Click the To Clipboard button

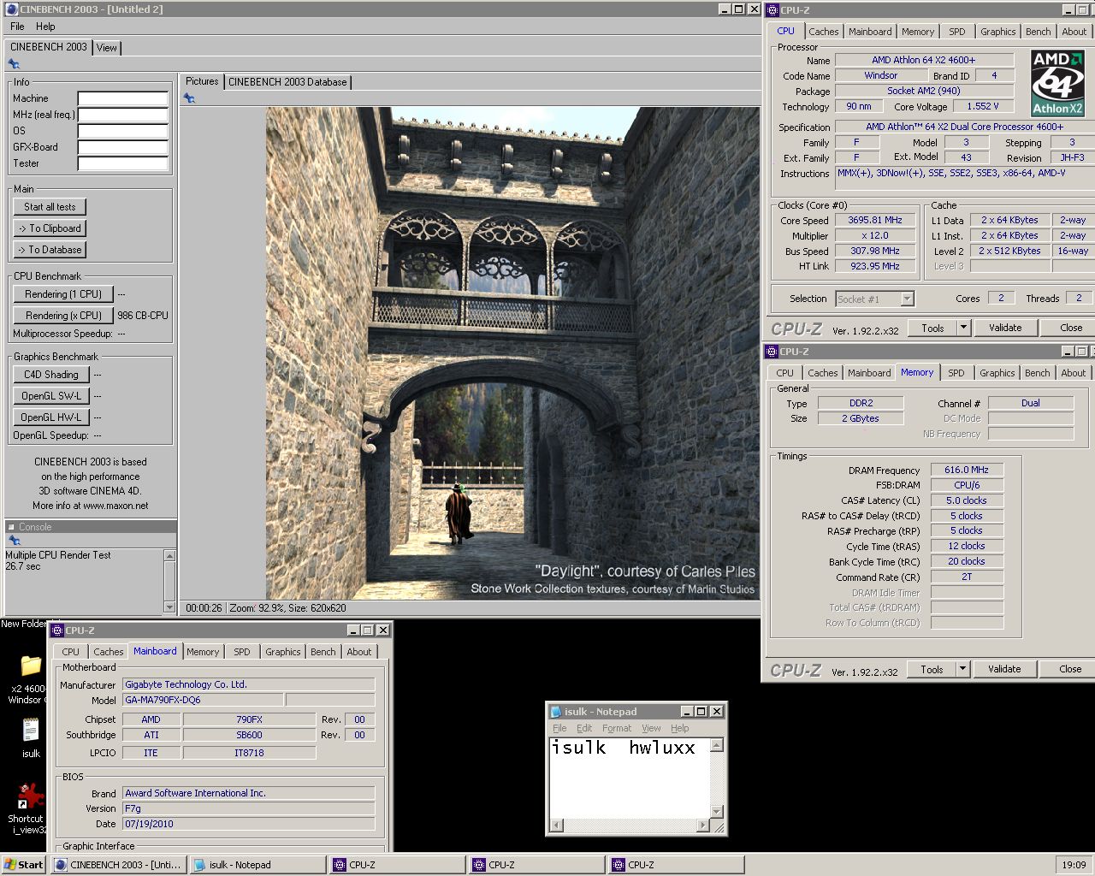click(50, 228)
